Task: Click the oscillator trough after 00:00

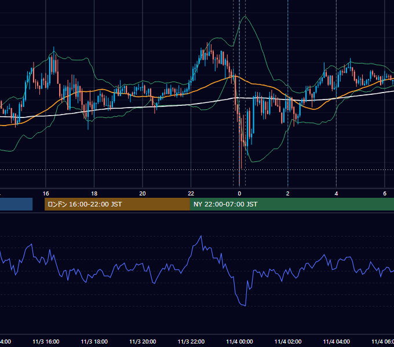Action: click(x=245, y=305)
